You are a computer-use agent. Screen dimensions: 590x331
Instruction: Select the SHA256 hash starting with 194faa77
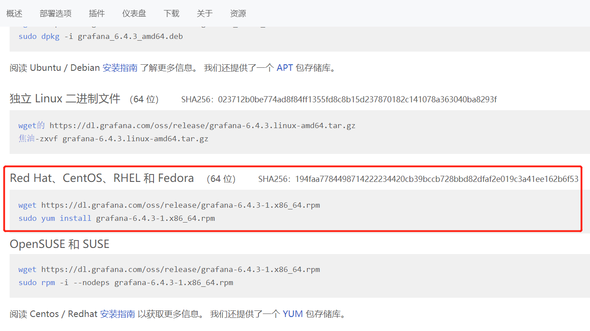pos(436,179)
